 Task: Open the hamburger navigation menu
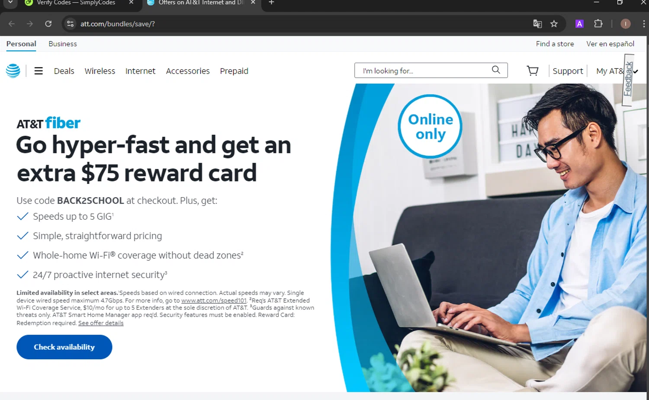tap(39, 71)
